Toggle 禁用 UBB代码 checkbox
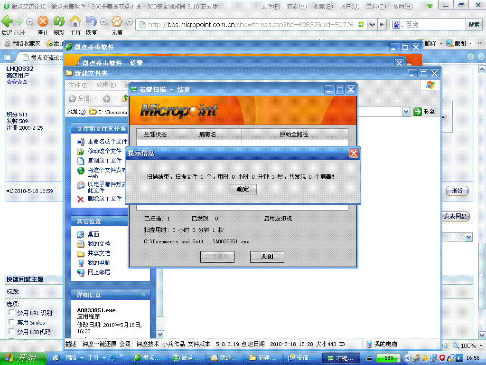The image size is (486, 365). [x=11, y=331]
